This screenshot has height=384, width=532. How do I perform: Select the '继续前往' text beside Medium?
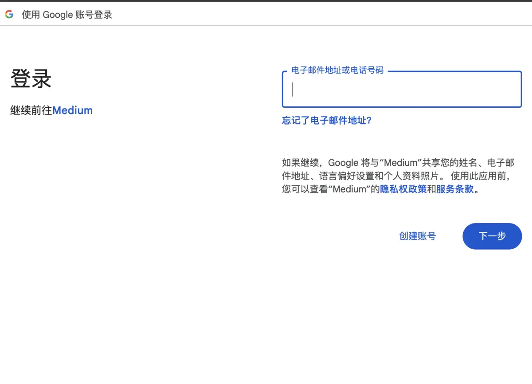[x=31, y=110]
